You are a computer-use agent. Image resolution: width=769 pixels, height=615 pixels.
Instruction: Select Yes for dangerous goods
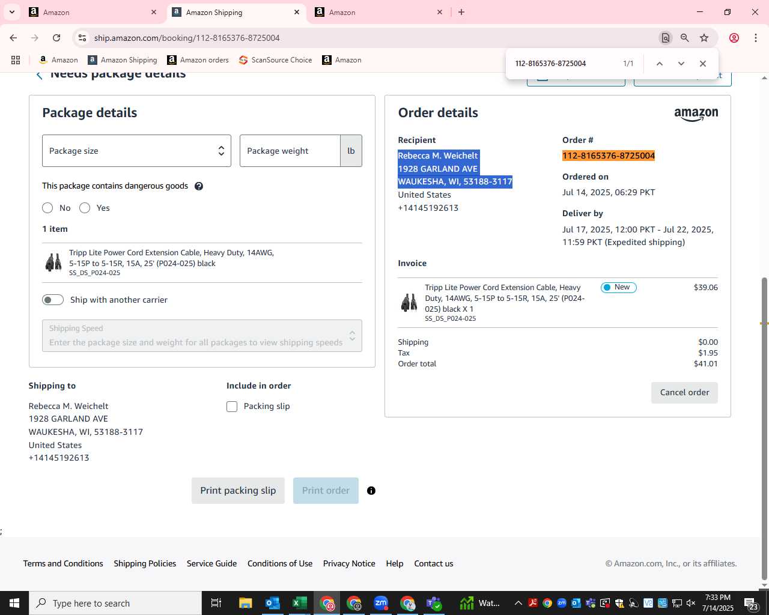[85, 208]
